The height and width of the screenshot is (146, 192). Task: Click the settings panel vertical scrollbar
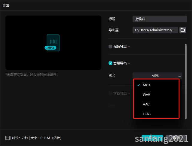(186, 81)
